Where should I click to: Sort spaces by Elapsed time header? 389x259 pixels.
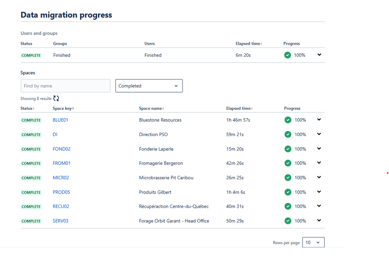239,108
